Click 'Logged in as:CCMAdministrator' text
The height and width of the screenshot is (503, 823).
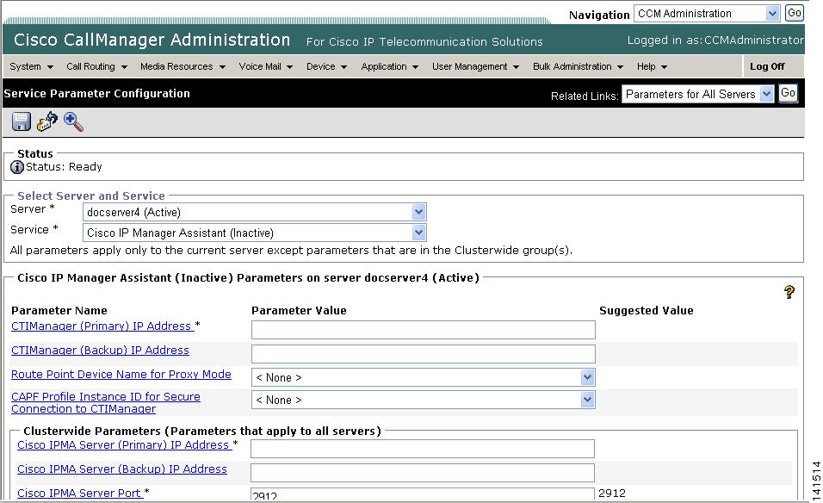[x=715, y=40]
